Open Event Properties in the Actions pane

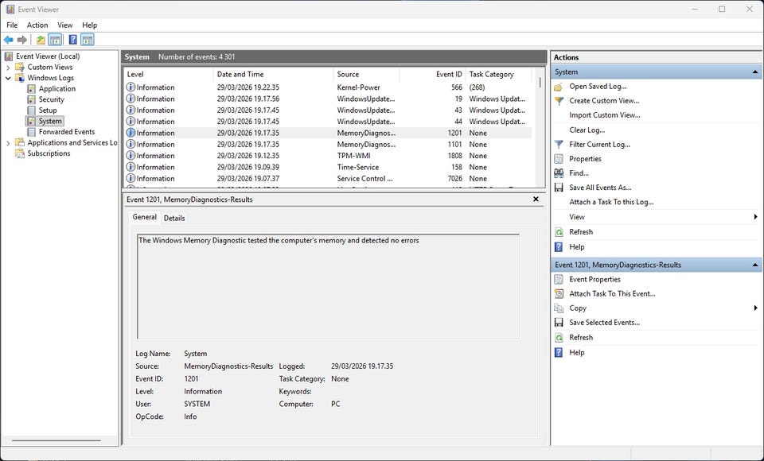click(x=594, y=280)
